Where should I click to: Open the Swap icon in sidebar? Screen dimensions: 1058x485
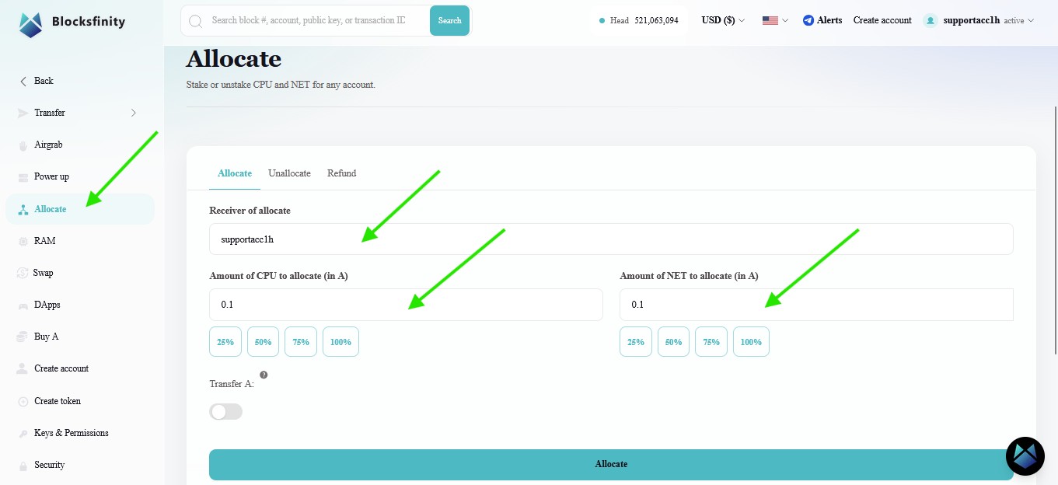click(x=23, y=273)
